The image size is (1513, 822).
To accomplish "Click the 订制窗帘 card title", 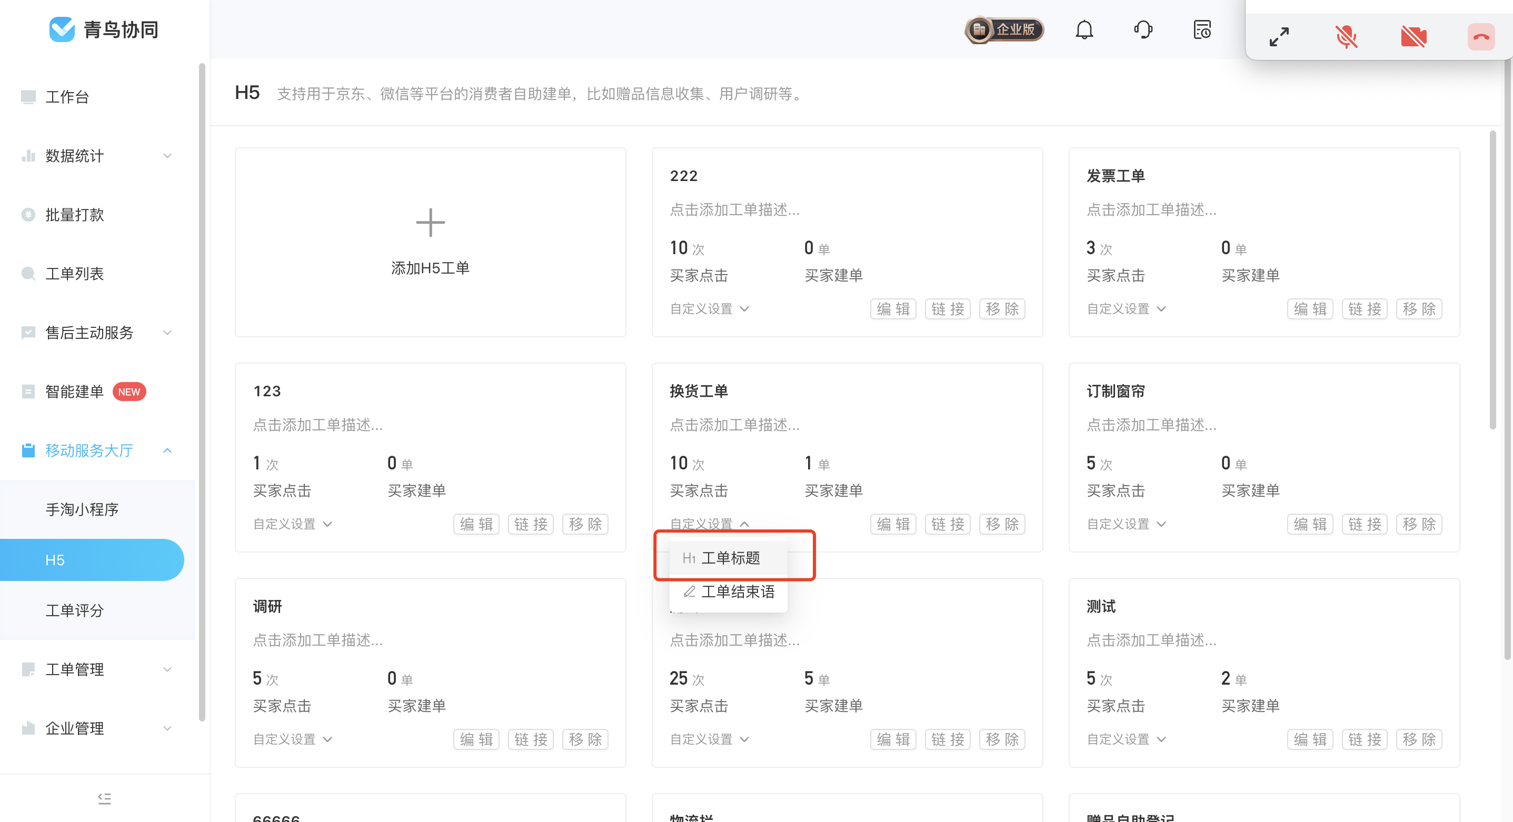I will [1115, 391].
